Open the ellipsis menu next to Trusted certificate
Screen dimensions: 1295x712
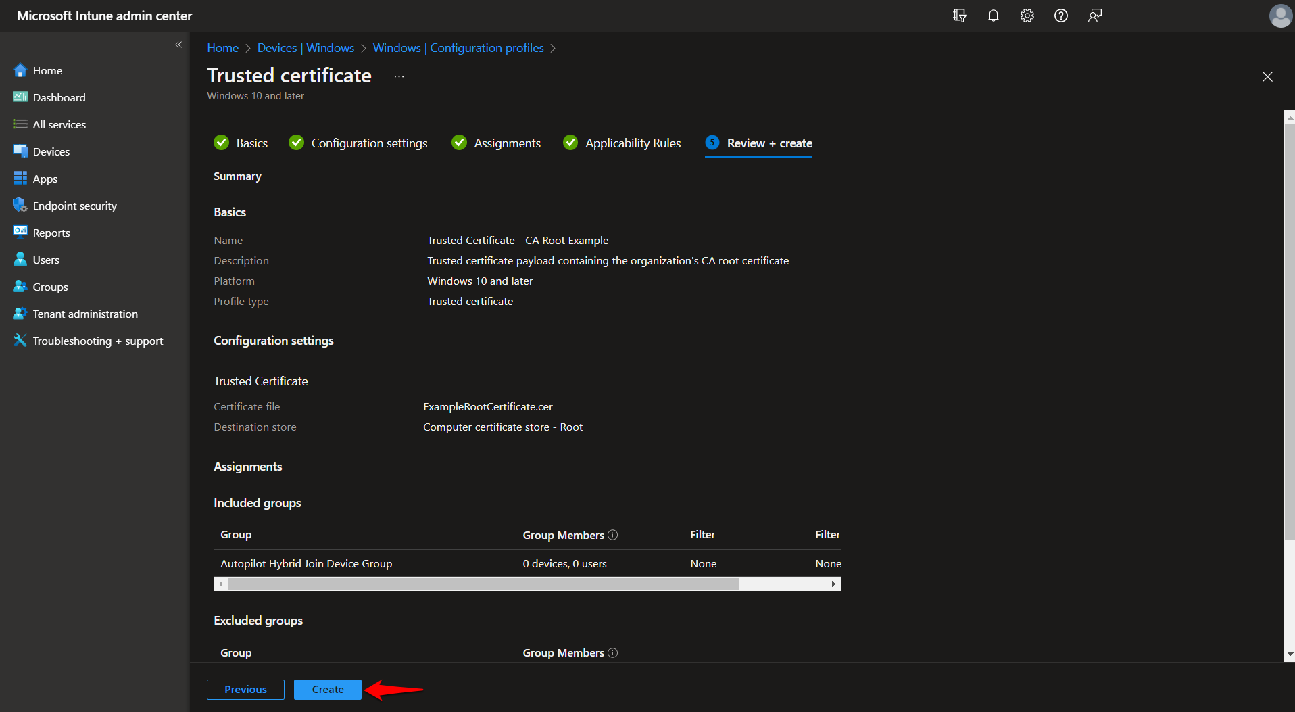[399, 76]
